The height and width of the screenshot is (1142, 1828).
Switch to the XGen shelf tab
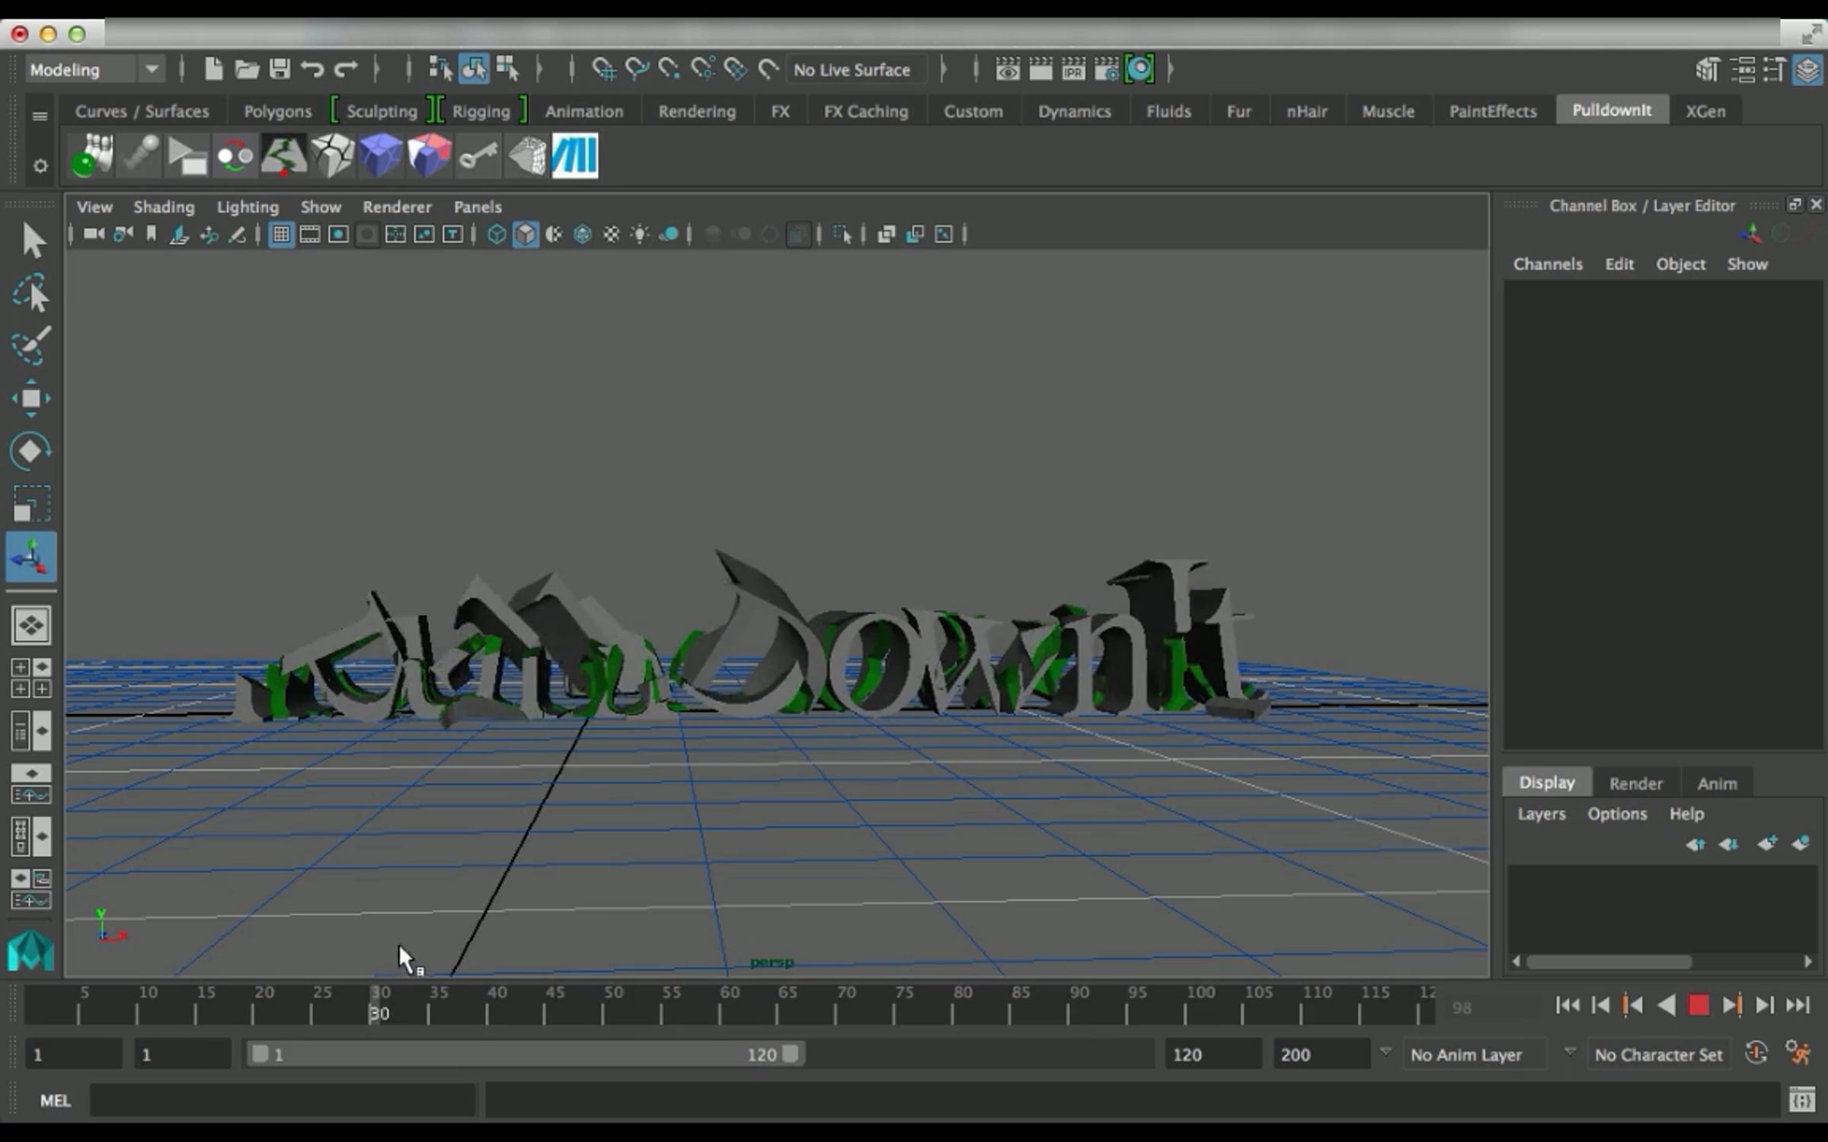(1705, 111)
